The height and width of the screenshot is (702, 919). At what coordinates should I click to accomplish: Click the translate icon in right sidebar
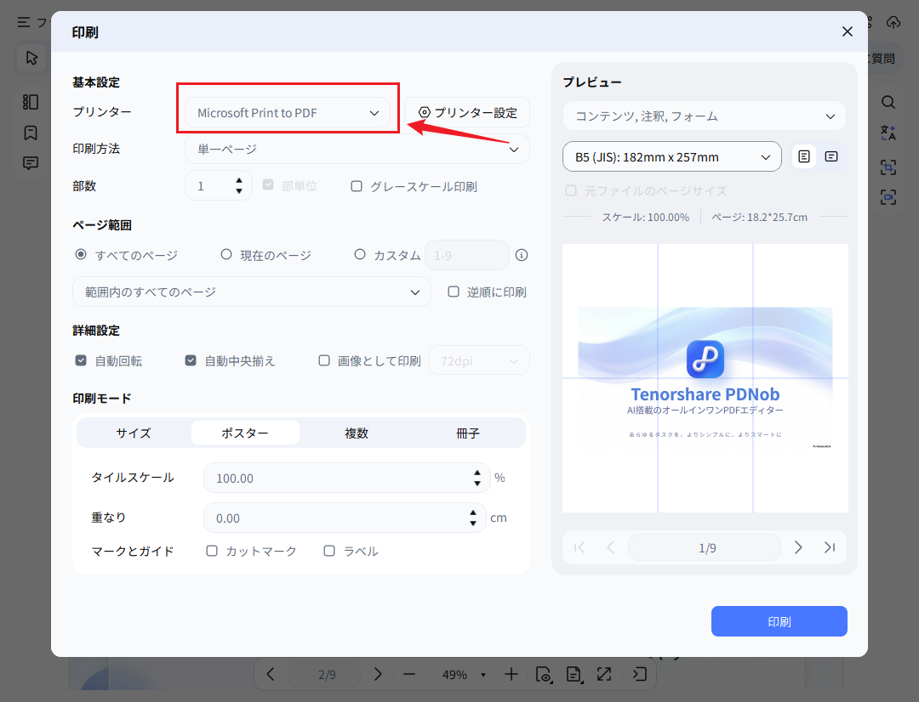coord(888,133)
